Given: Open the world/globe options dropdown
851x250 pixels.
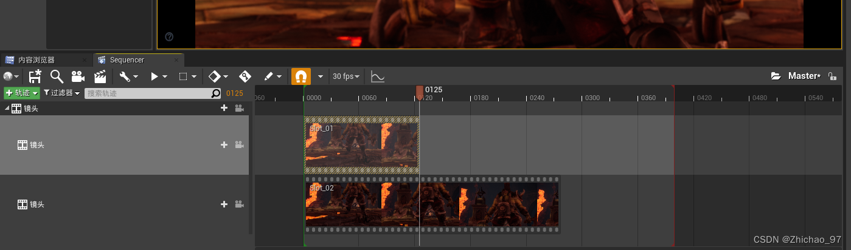Looking at the screenshot, I should (11, 76).
